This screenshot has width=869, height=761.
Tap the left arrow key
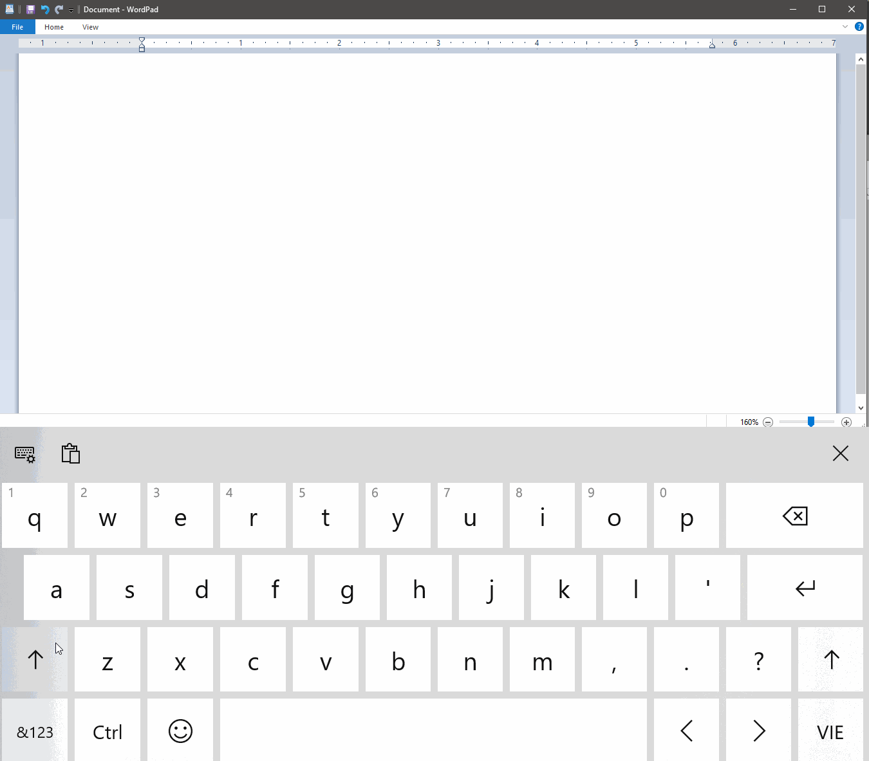pyautogui.click(x=686, y=731)
